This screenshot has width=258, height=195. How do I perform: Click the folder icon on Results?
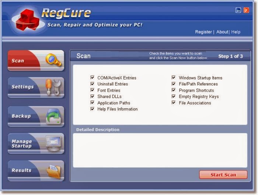(x=53, y=171)
